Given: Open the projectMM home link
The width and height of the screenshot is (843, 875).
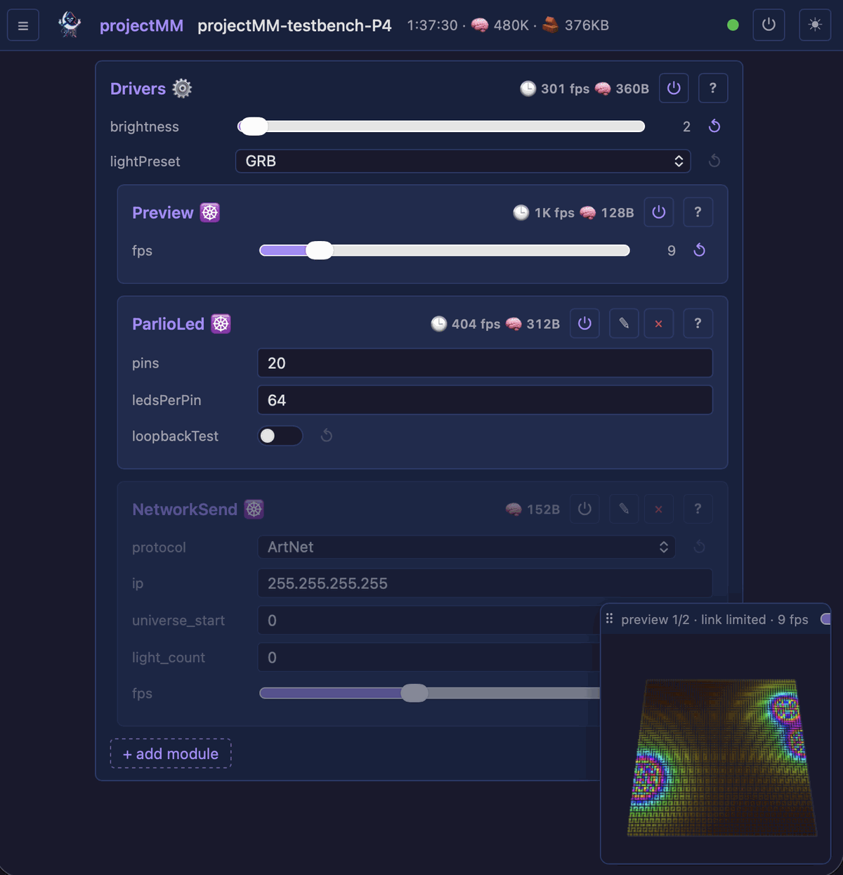Looking at the screenshot, I should 141,25.
